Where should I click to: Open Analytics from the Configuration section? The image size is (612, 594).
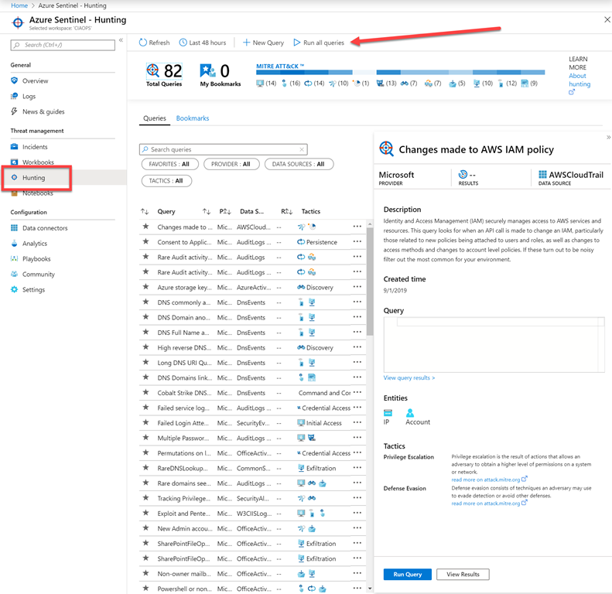34,244
